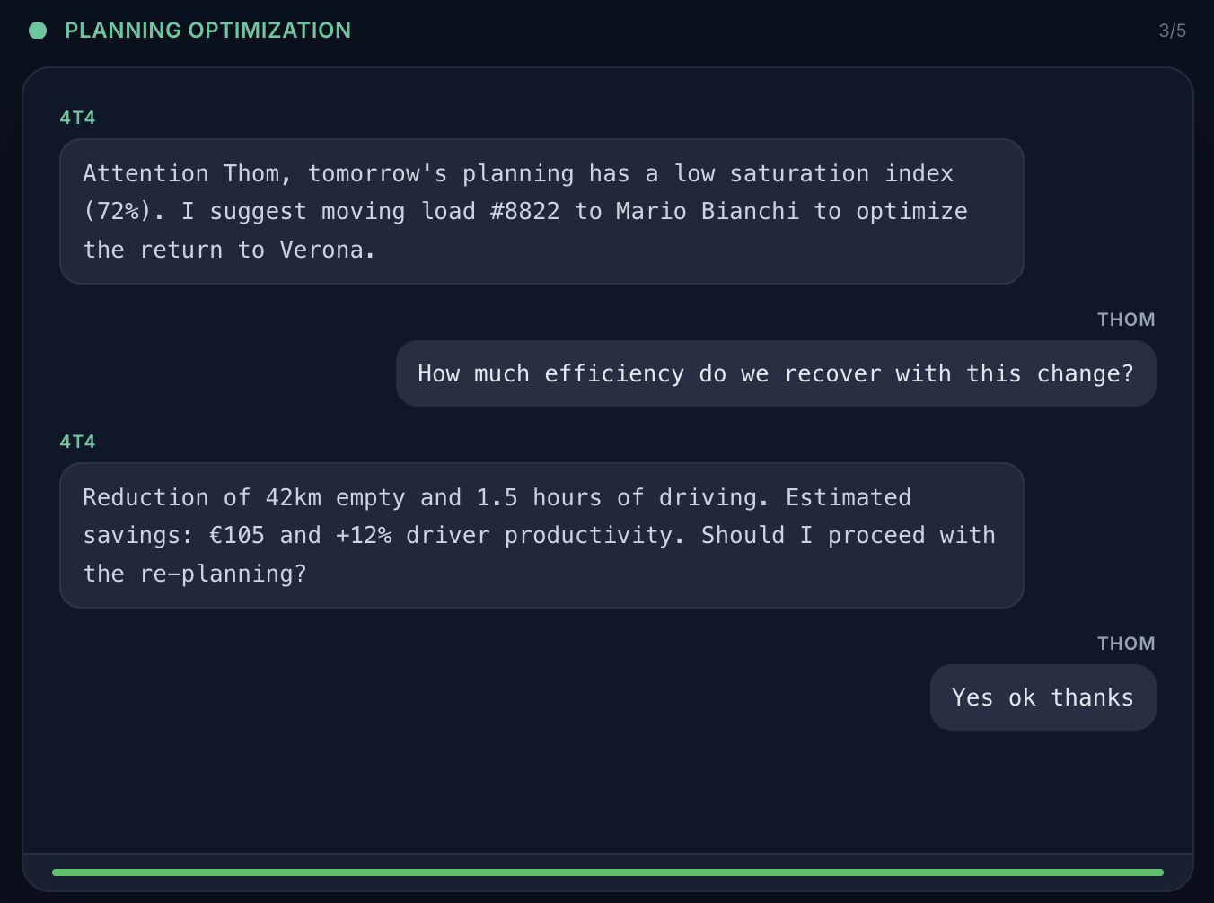
Task: Click the estimated savings message bubble
Action: click(x=541, y=535)
